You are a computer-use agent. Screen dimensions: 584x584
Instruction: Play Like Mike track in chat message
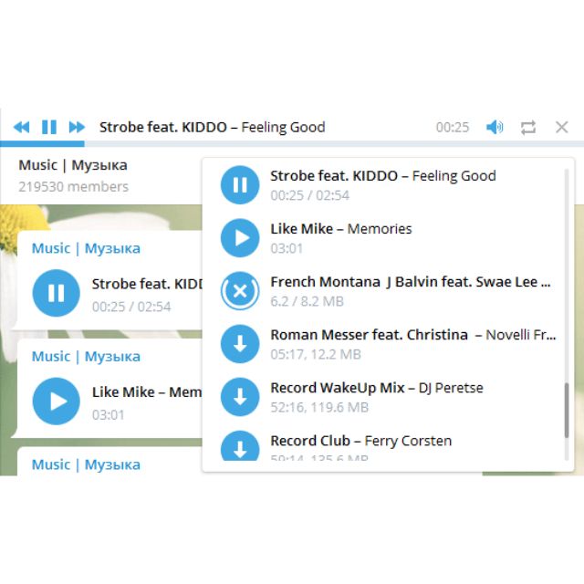coord(57,401)
